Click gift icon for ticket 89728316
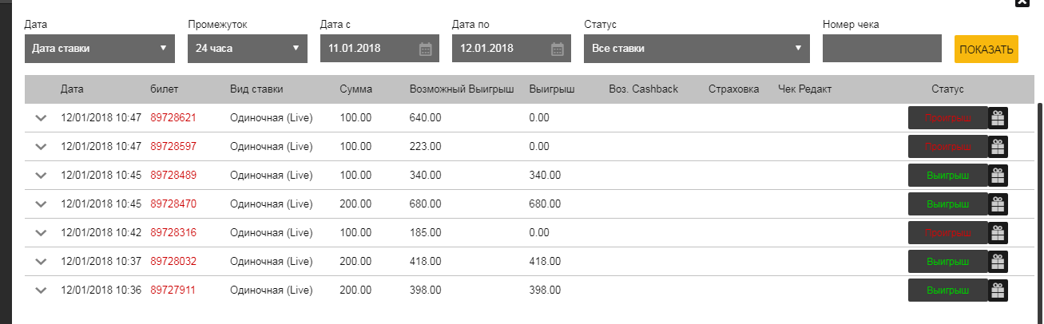Viewport: 1044px width, 324px height. (998, 233)
